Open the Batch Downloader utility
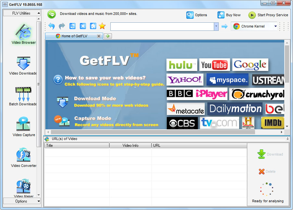Image resolution: width=293 pixels, height=210 pixels. point(23,97)
